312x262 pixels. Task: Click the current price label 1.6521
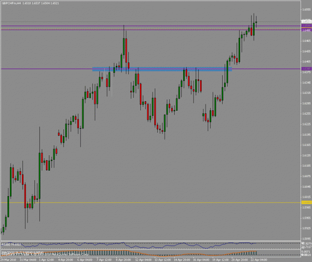307,21
